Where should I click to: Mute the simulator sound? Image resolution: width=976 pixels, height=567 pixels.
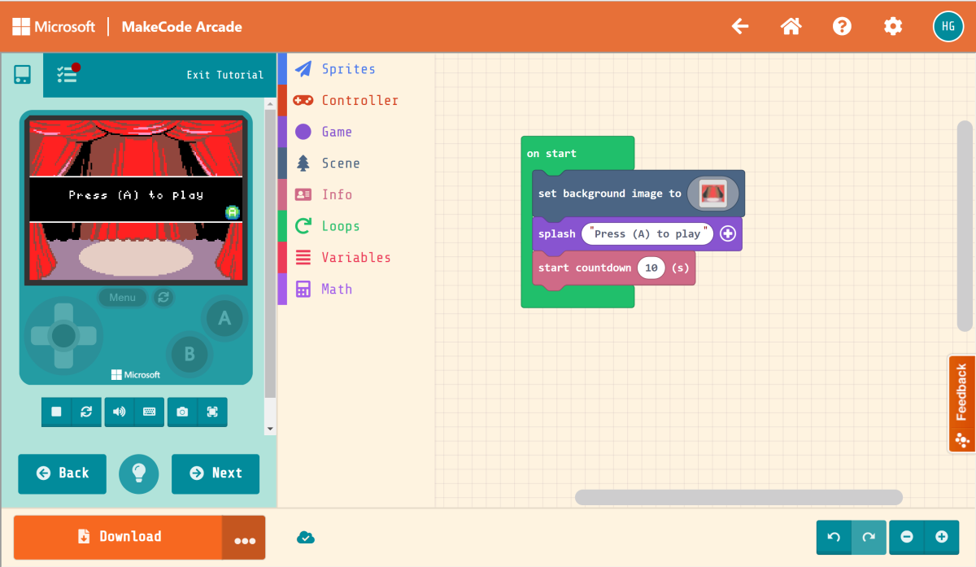coord(117,412)
